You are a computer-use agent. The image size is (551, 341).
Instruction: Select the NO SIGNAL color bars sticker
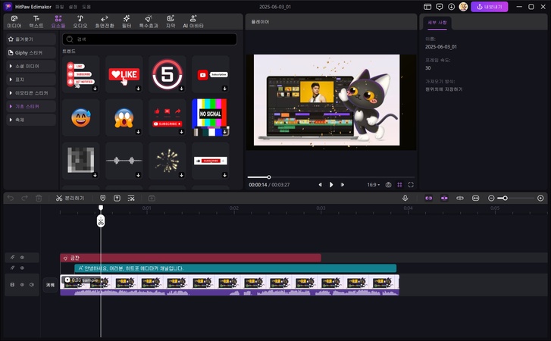(211, 117)
